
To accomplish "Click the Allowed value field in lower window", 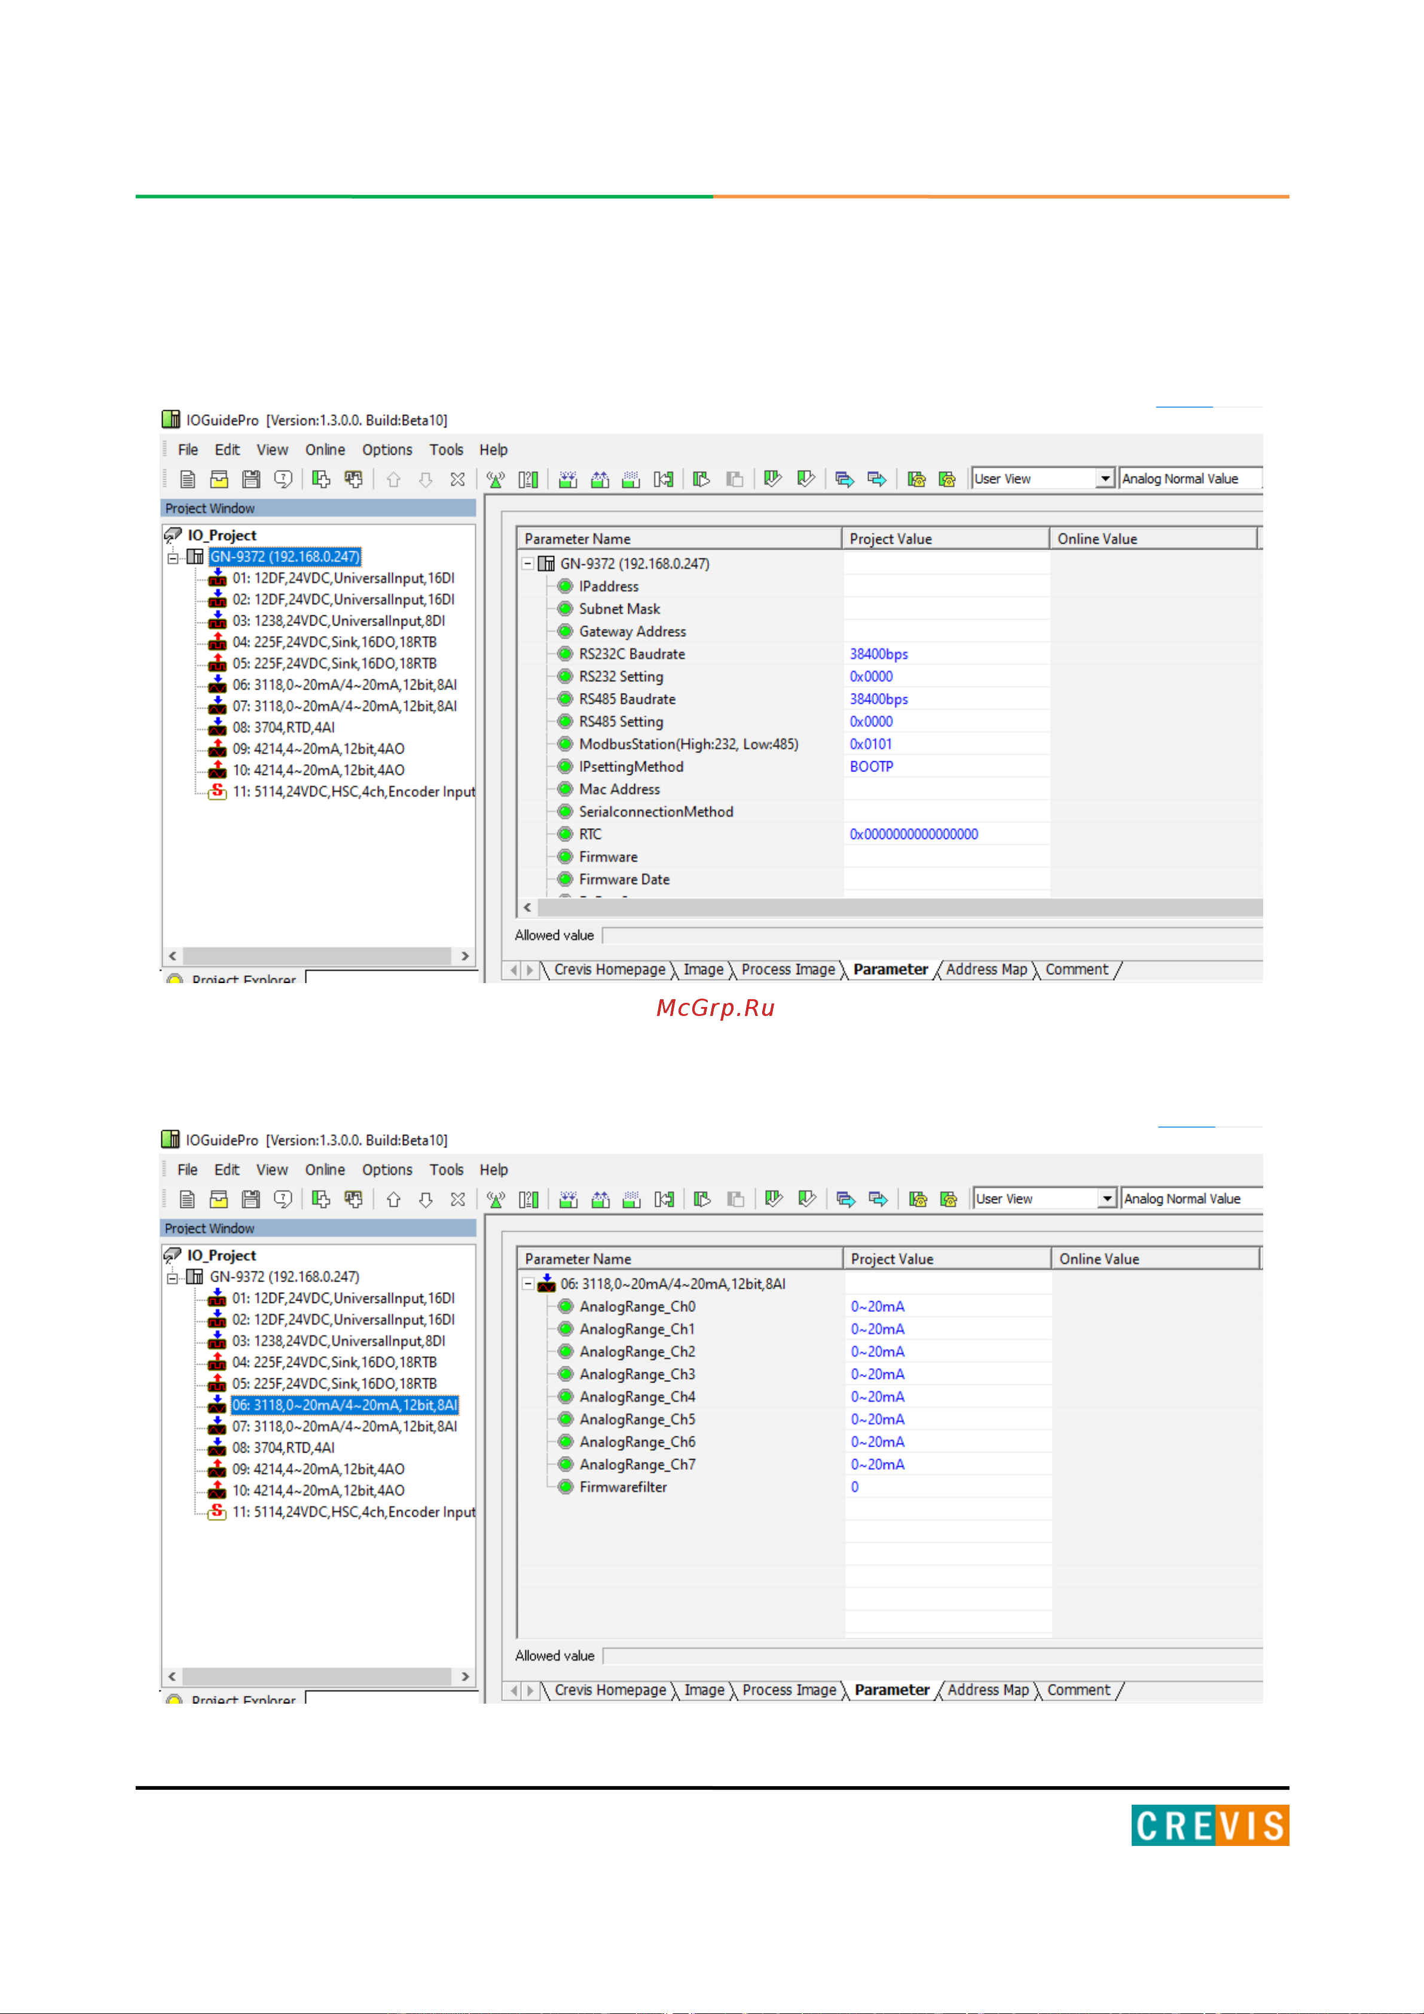I will click(x=933, y=1656).
